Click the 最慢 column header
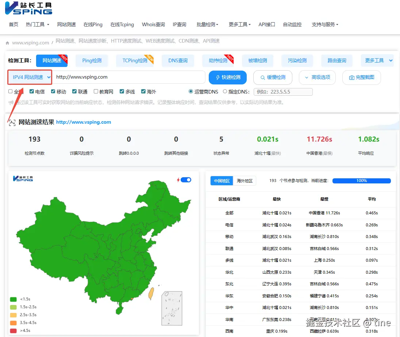The width and height of the screenshot is (400, 337). click(x=324, y=199)
